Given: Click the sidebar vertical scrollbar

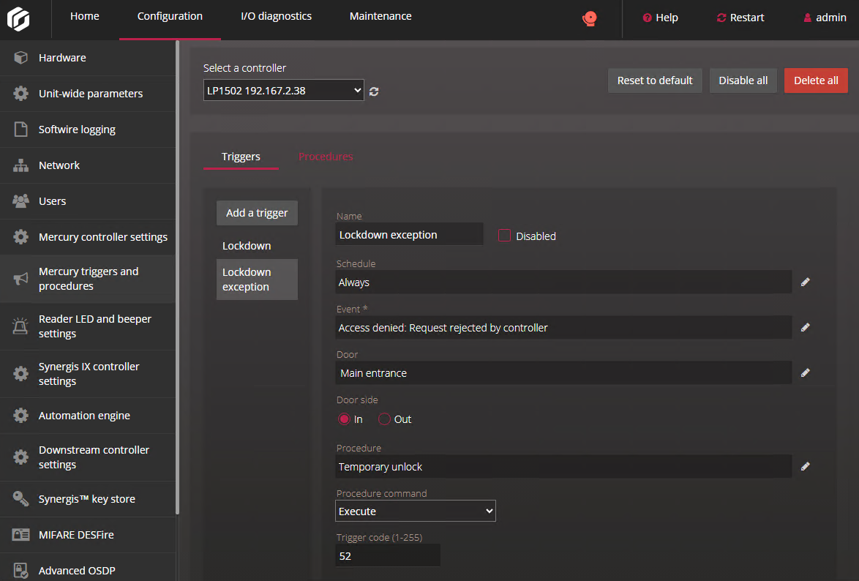Looking at the screenshot, I should click(x=178, y=277).
